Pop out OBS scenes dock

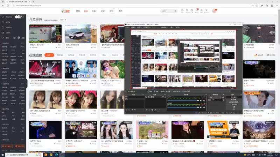click(x=143, y=95)
